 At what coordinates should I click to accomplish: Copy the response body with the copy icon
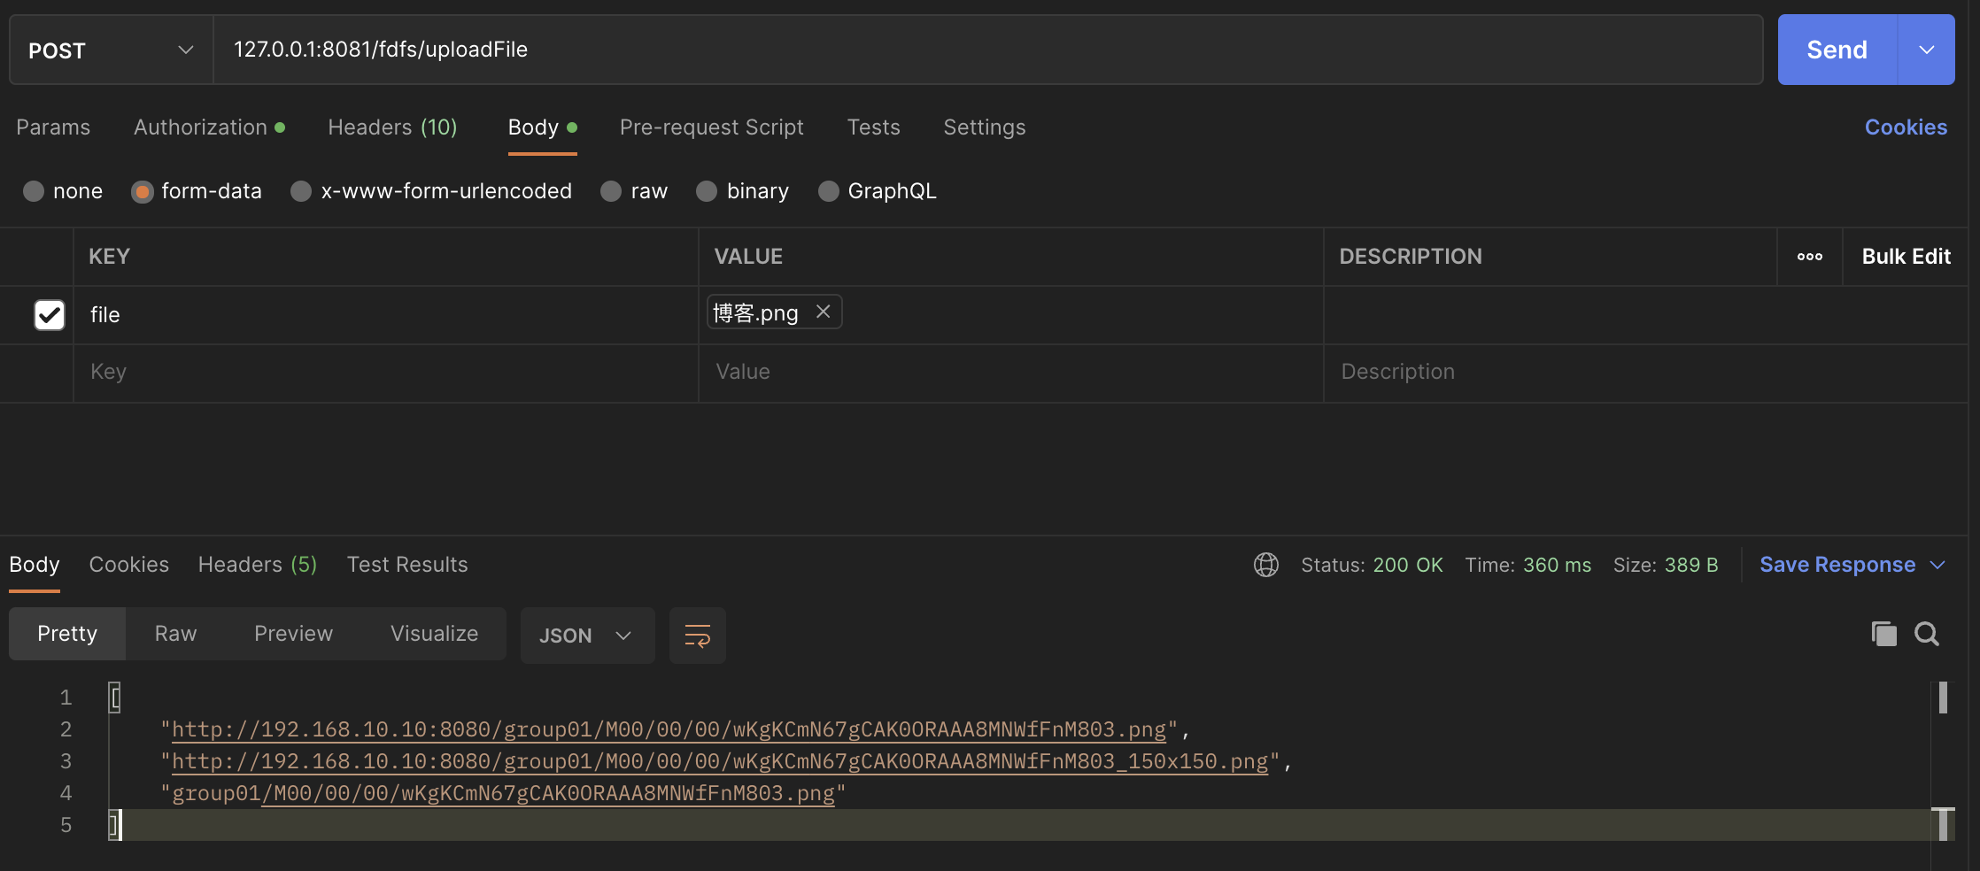point(1883,634)
